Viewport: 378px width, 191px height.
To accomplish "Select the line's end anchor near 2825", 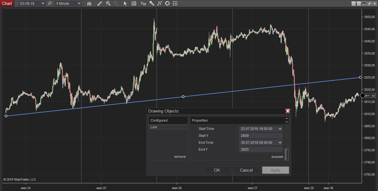I will coord(360,77).
